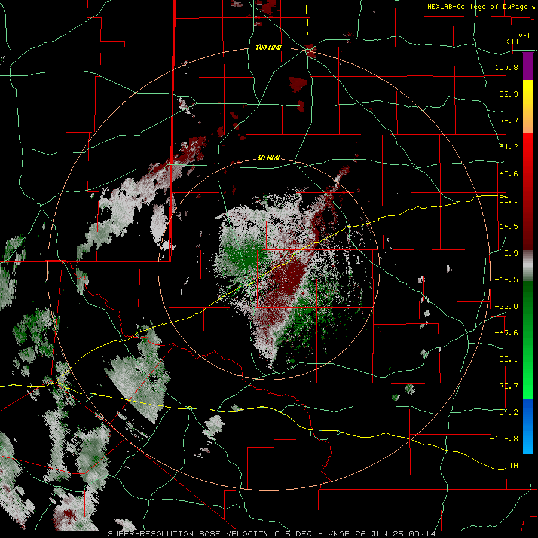The height and width of the screenshot is (538, 538).
Task: Click the -32.0 velocity scale value
Action: point(506,307)
